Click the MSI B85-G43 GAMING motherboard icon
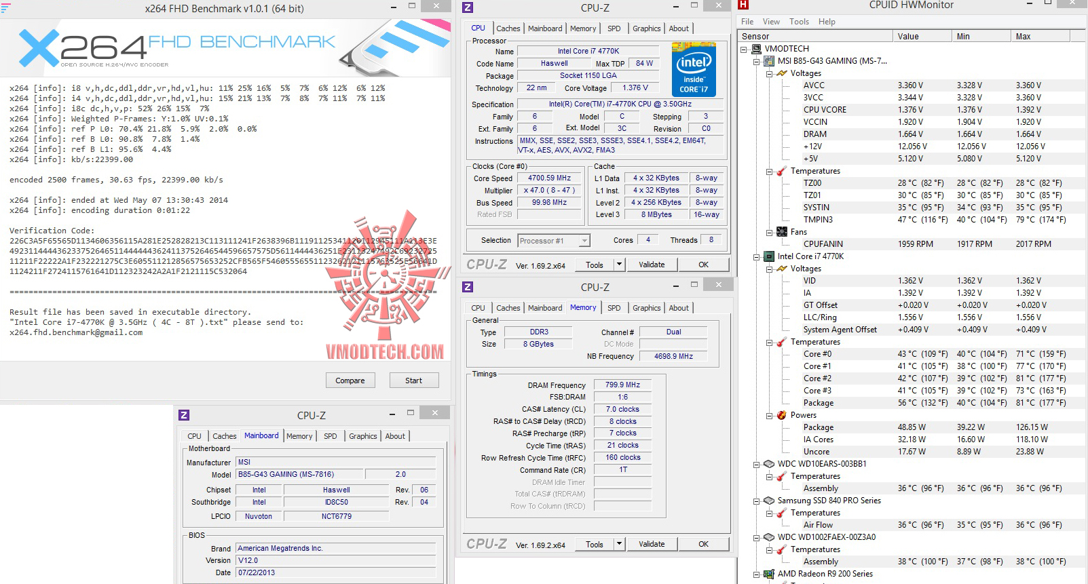This screenshot has height=584, width=1088. (769, 61)
